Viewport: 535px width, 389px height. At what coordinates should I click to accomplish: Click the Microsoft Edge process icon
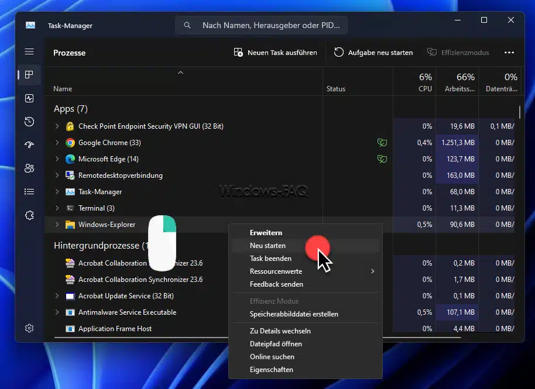pos(70,159)
